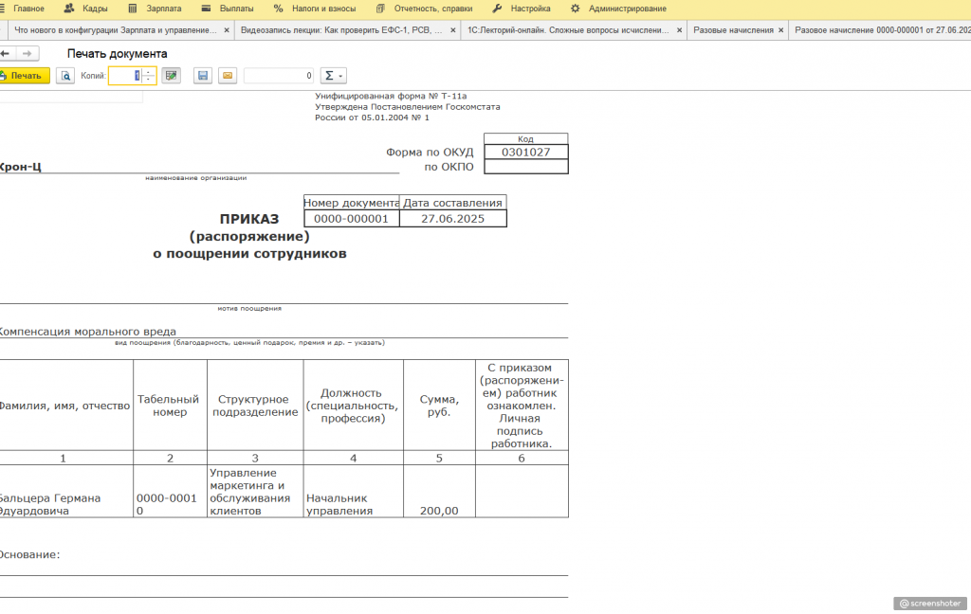The image size is (971, 614).
Task: Click document number cell 0000-000001
Action: coord(352,219)
